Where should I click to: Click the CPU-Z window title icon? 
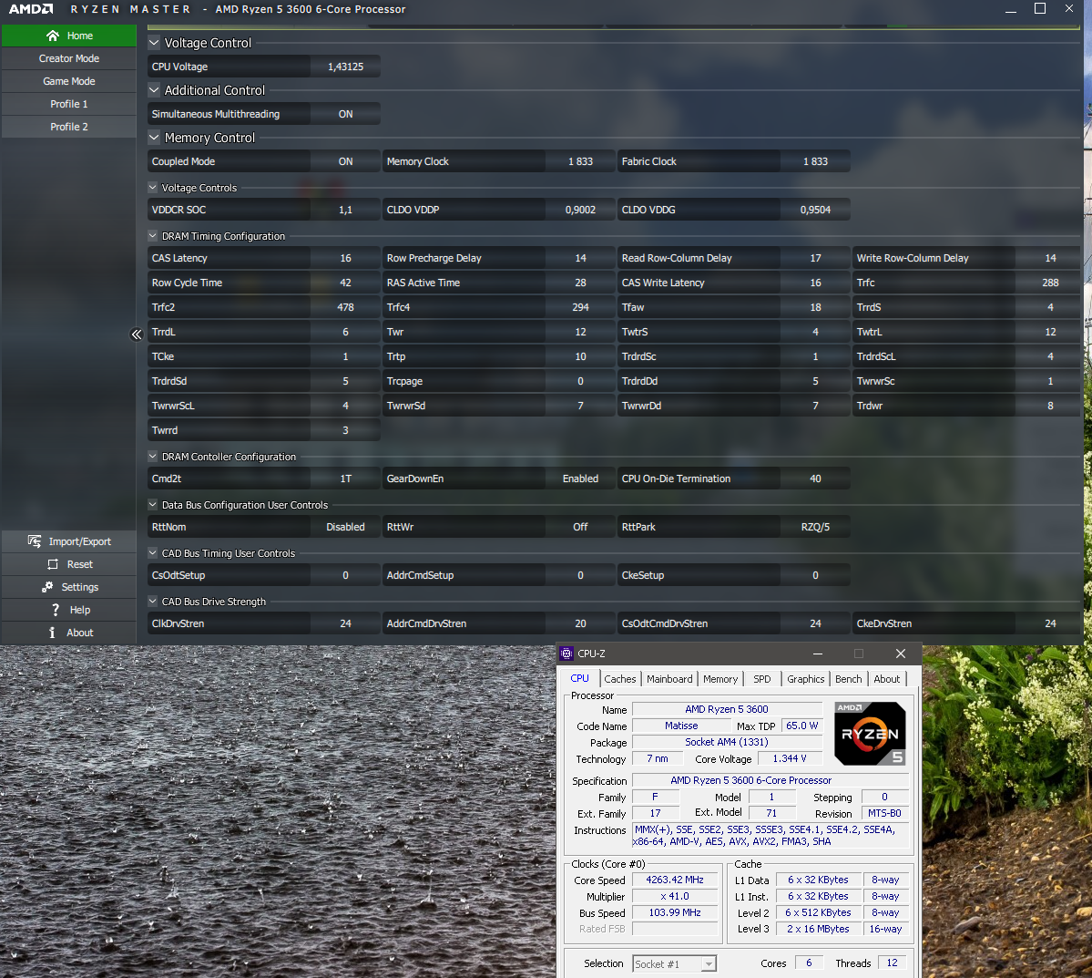coord(566,654)
